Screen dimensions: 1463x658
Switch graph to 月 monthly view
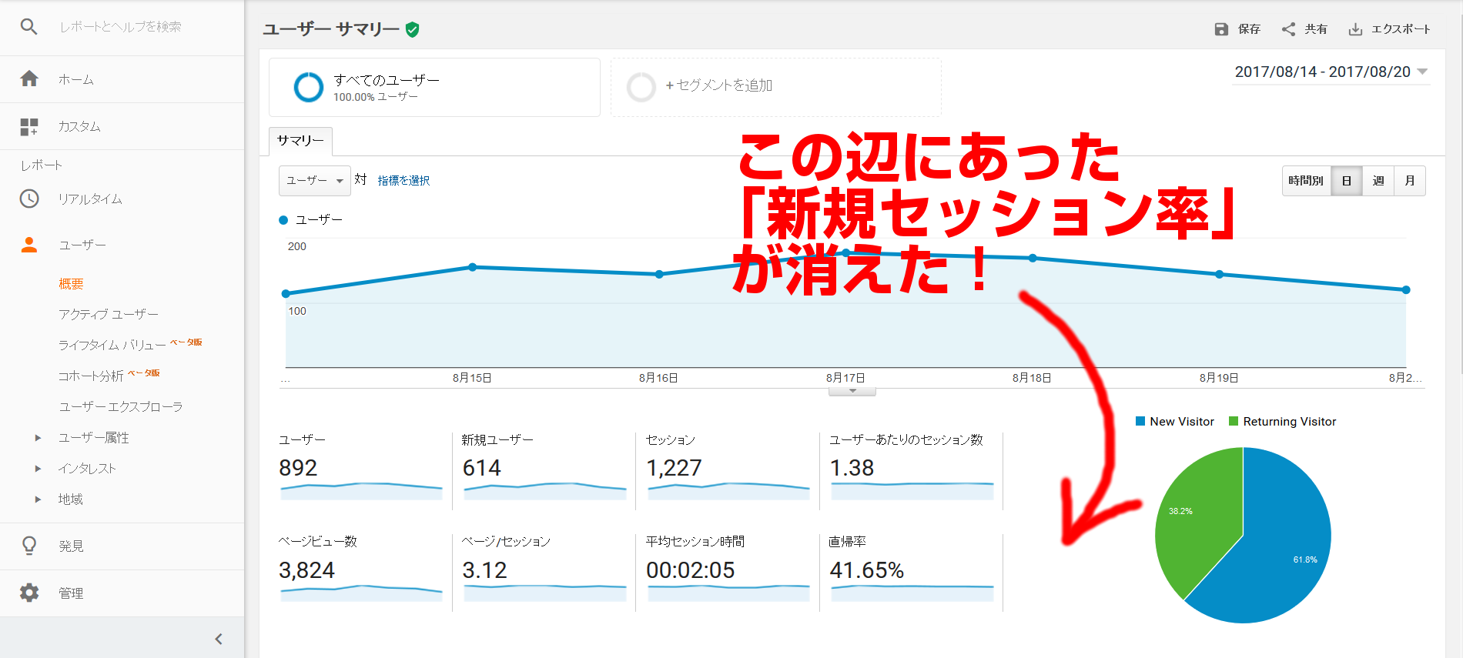(x=1410, y=181)
